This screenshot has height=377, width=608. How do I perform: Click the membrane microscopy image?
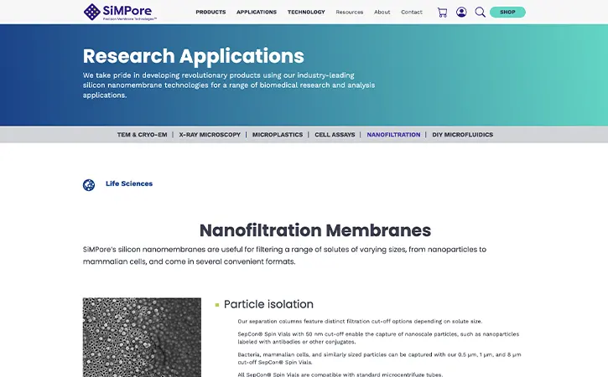click(142, 337)
